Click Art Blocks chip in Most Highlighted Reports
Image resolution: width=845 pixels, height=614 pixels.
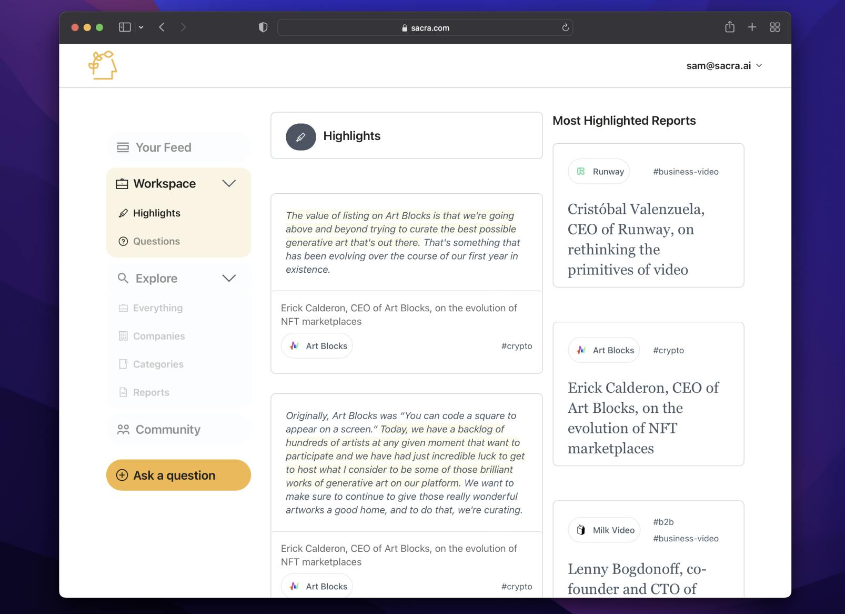604,350
